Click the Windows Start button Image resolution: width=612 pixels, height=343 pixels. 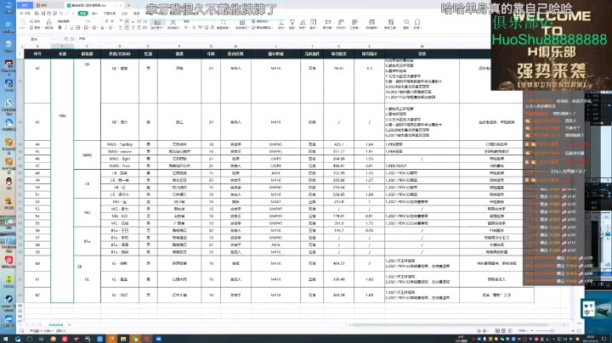tap(5, 339)
